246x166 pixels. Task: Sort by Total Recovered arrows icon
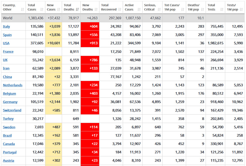click(120, 9)
